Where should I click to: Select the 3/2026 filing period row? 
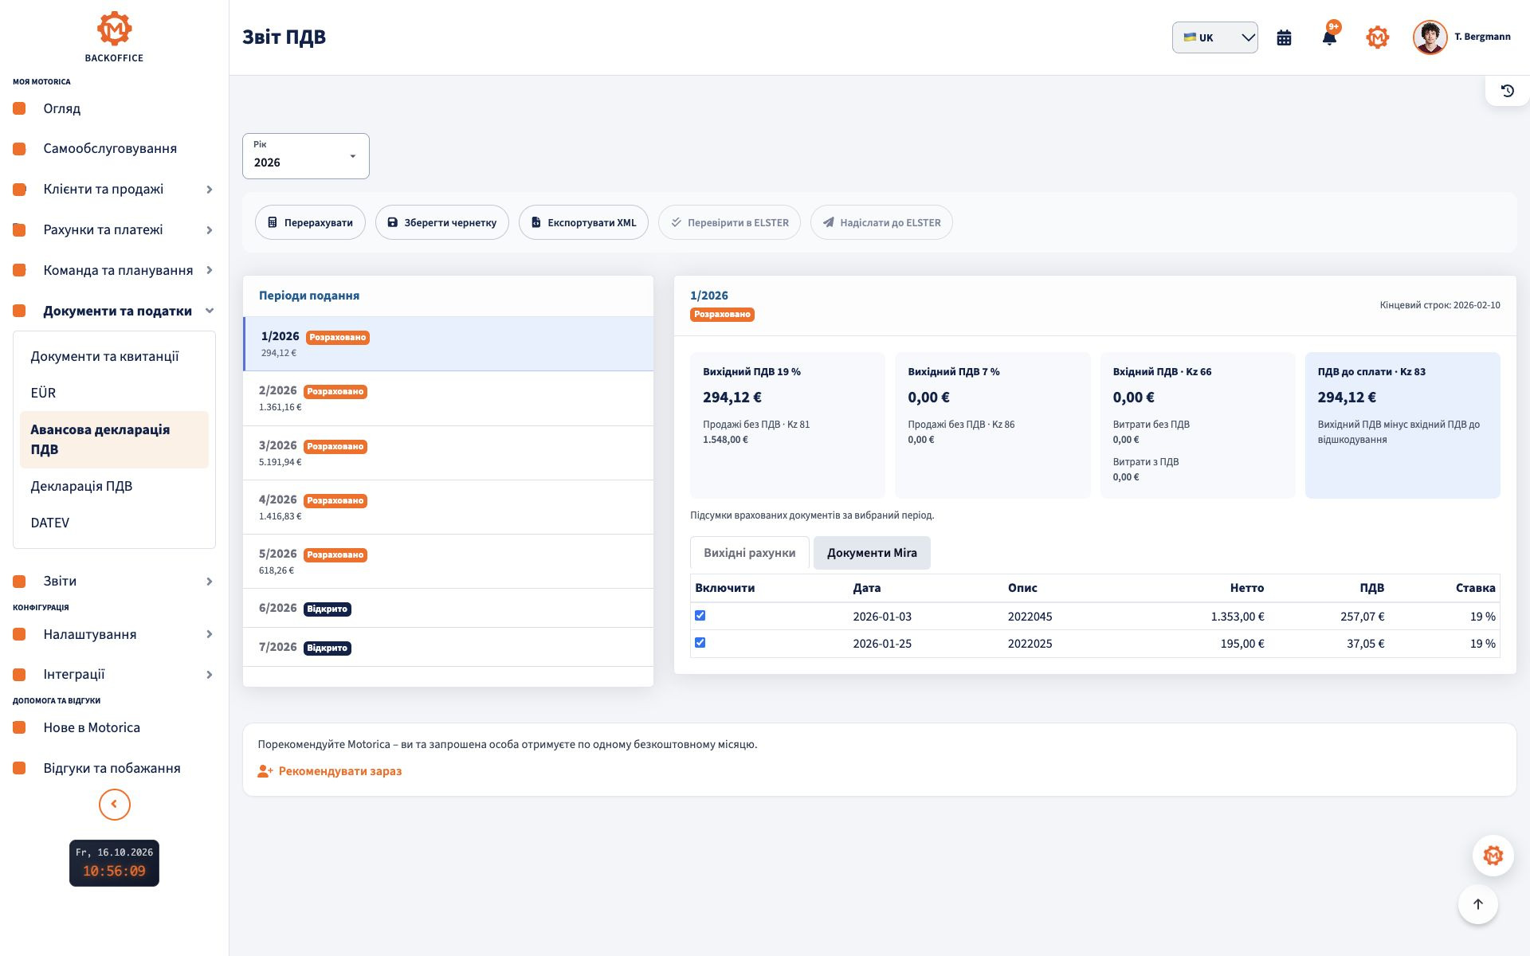[x=448, y=453]
